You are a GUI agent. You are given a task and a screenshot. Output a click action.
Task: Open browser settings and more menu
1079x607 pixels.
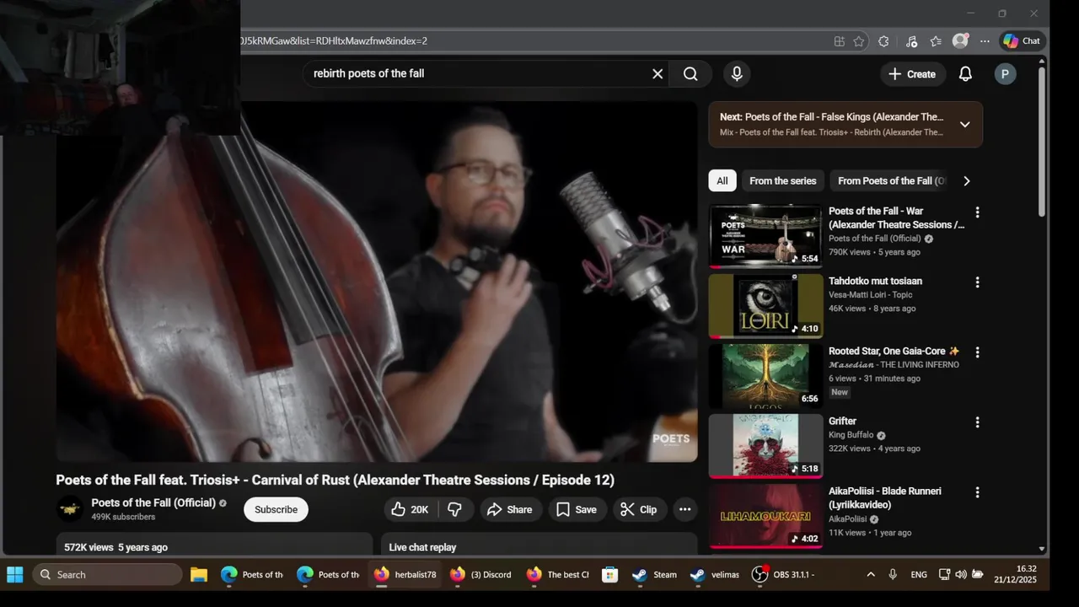pyautogui.click(x=985, y=40)
